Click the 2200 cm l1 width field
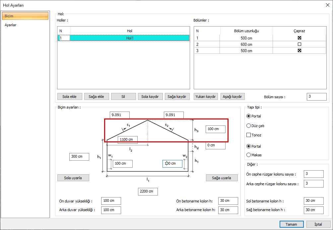 [148, 192]
